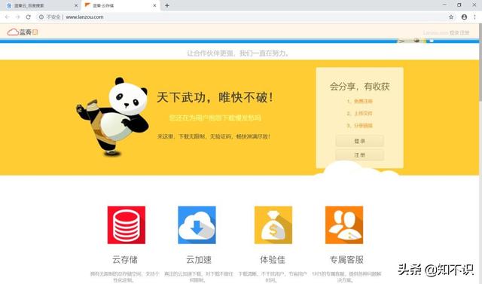The height and width of the screenshot is (284, 482).
Task: Open the step 2 上传文件 link
Action: [363, 114]
